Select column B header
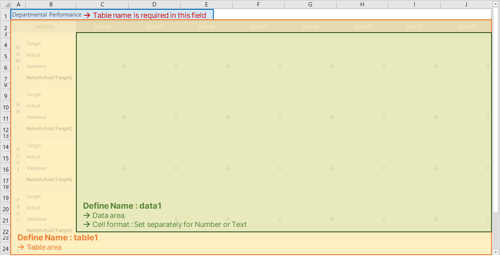Screen dimensions: 500x256 [51, 4]
